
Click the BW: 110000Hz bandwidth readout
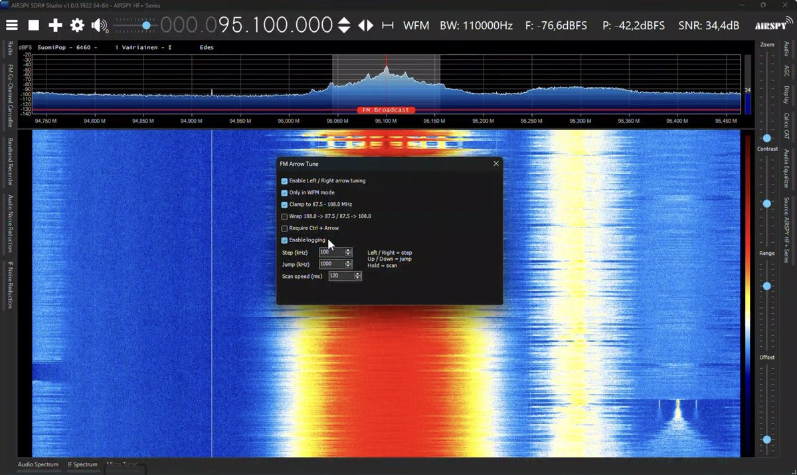pos(476,25)
